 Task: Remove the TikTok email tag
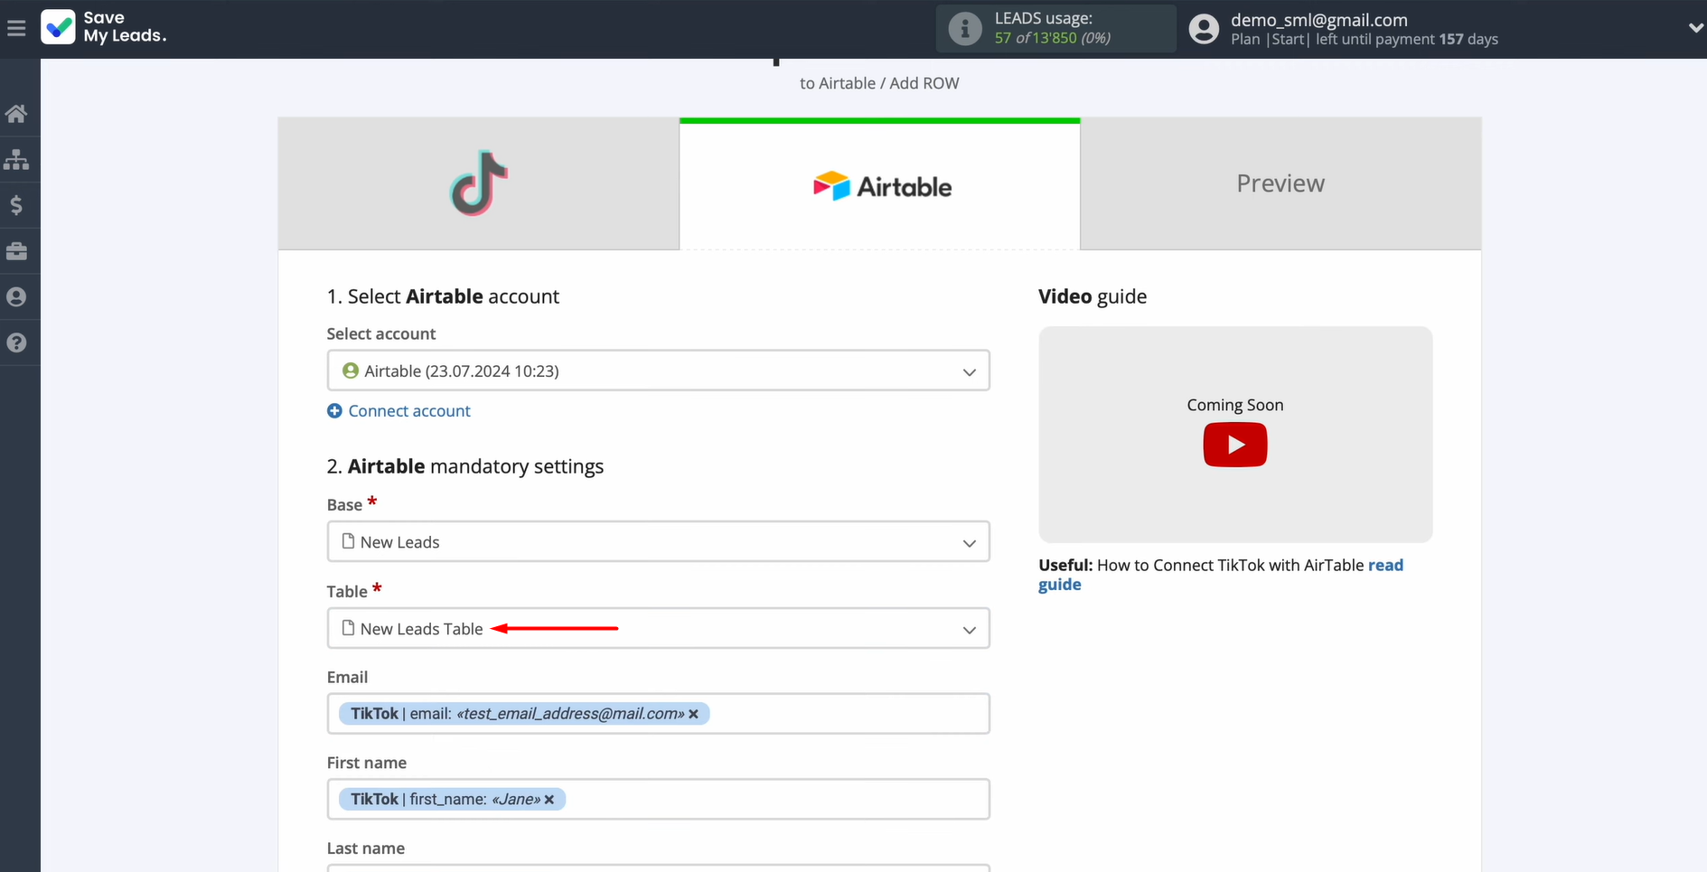tap(694, 714)
